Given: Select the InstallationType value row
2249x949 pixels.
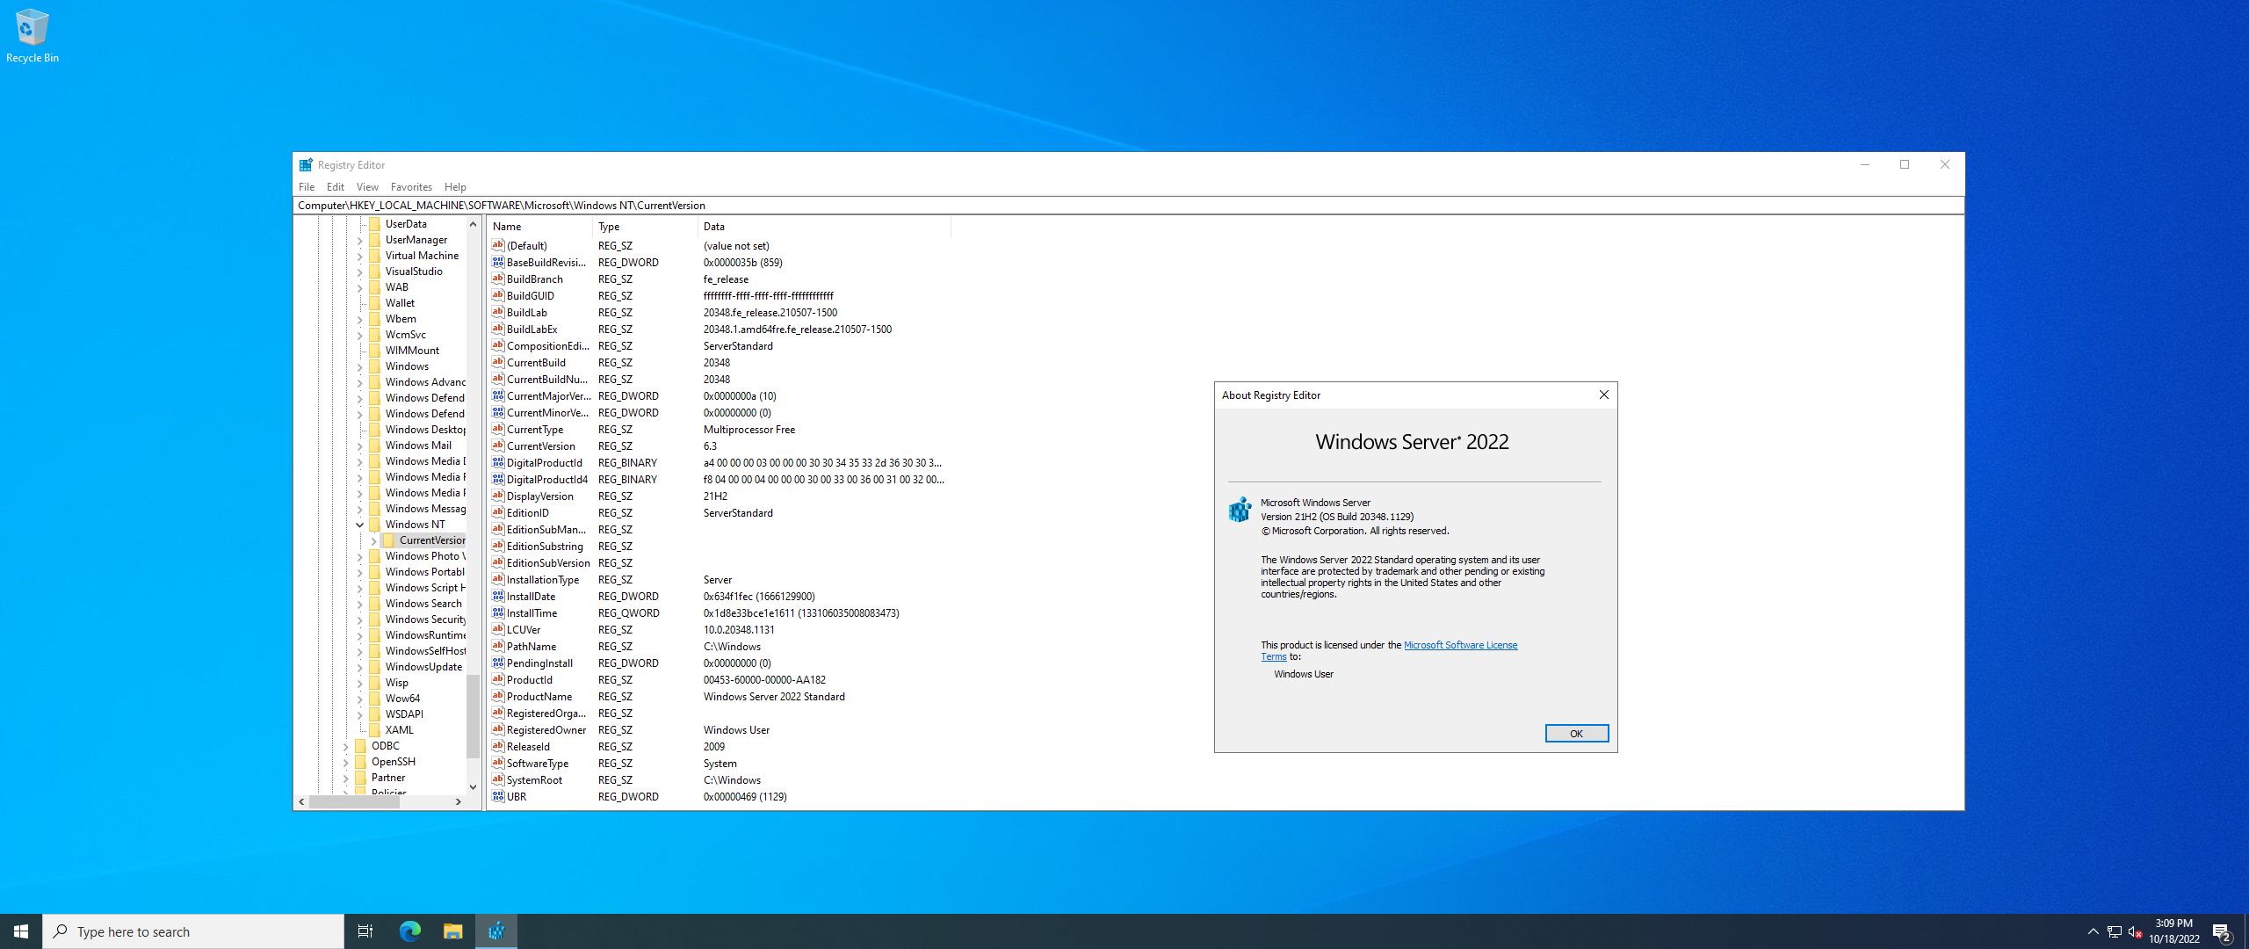Looking at the screenshot, I should [x=719, y=579].
